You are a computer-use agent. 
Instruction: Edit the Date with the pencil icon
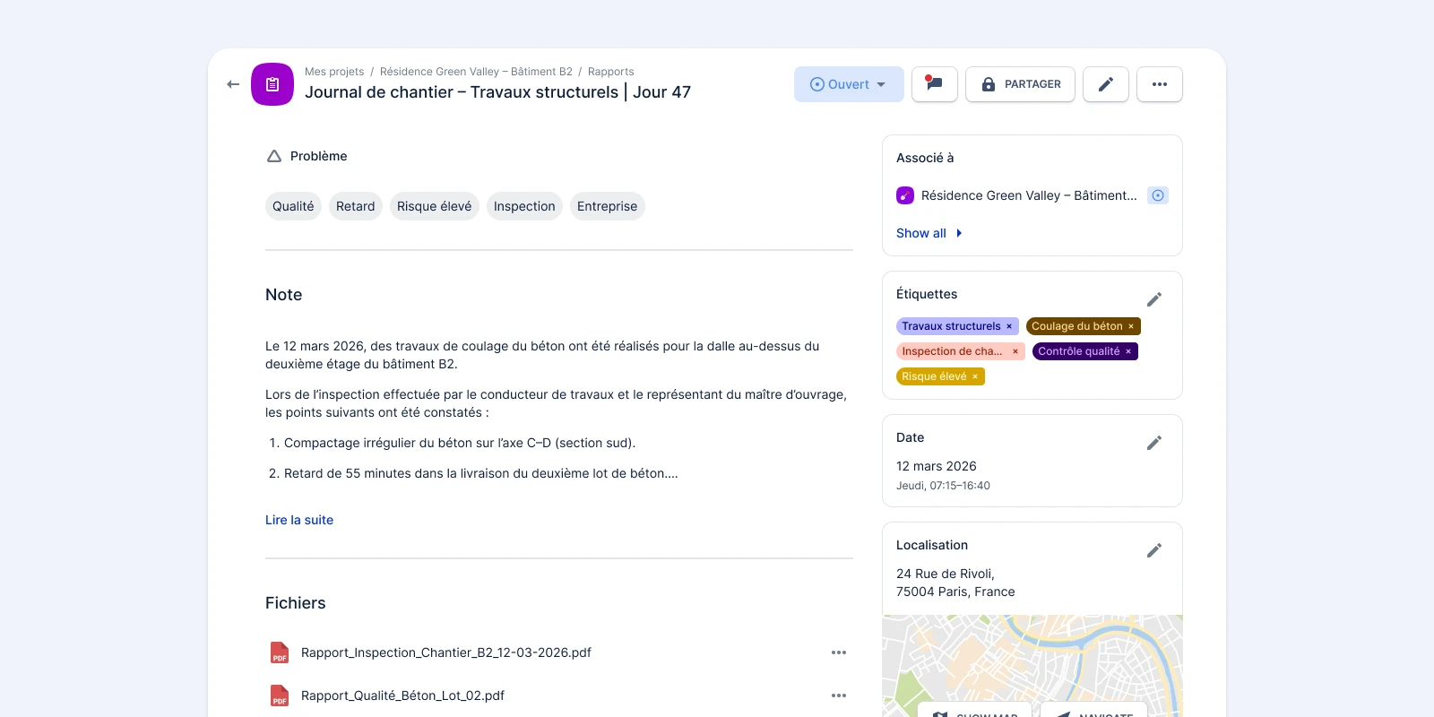click(x=1154, y=443)
